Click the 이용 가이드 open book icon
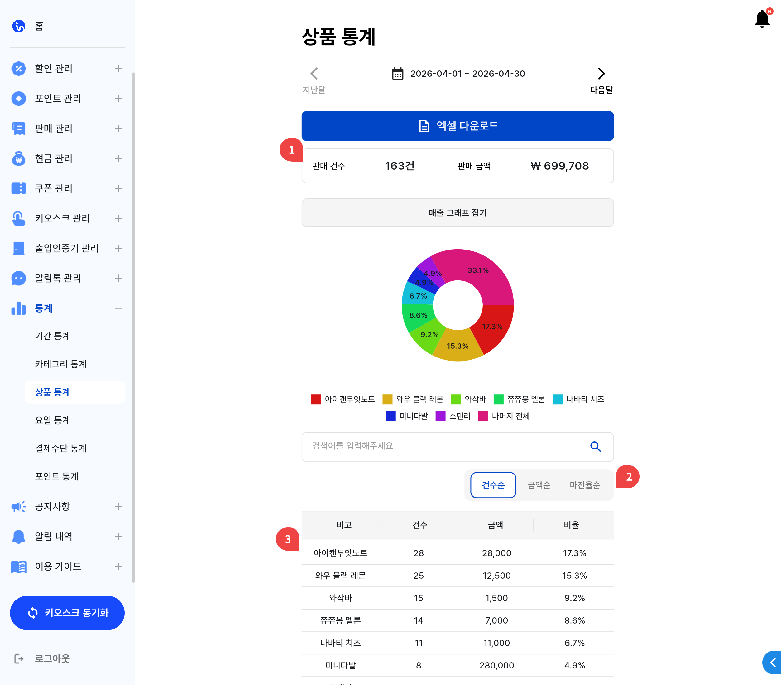This screenshot has width=781, height=685. (18, 566)
